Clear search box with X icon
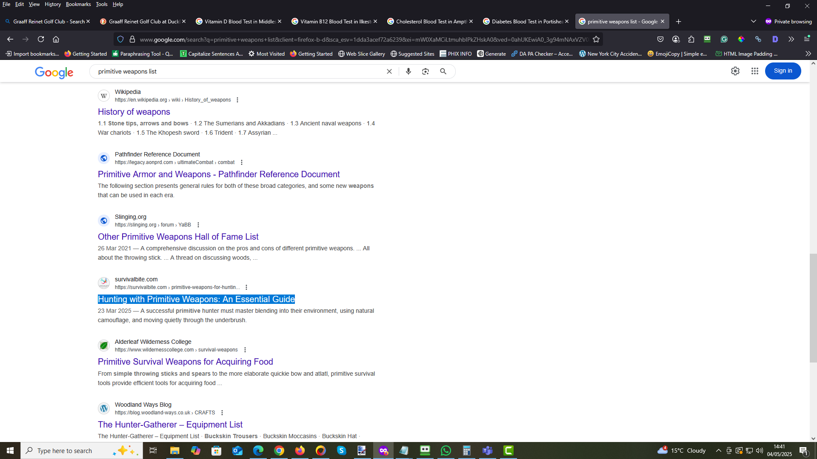 tap(389, 71)
